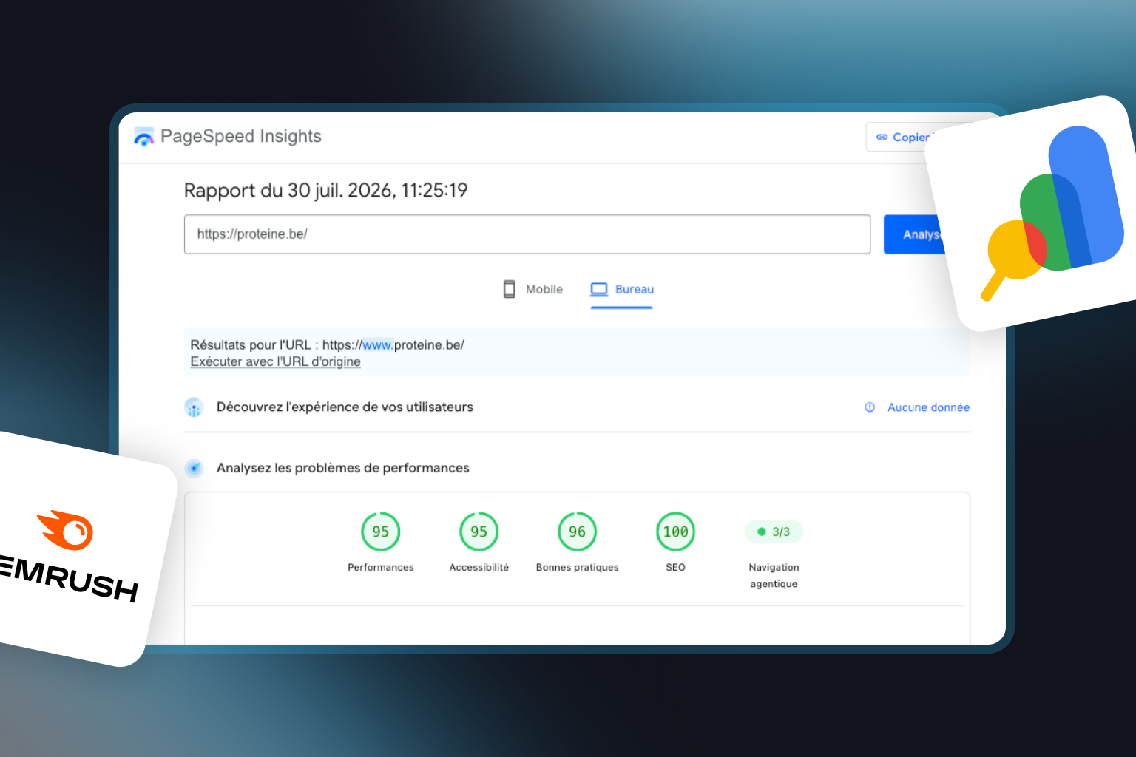Click the performance problems section icon
Viewport: 1136px width, 757px height.
click(x=194, y=468)
